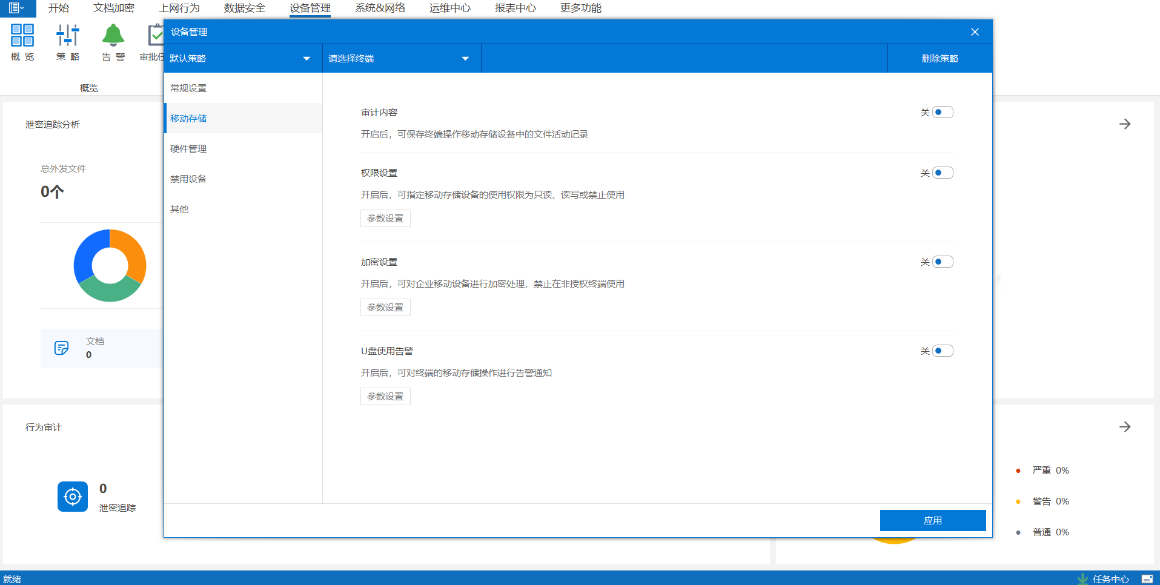Click the 删除策略 button
This screenshot has width=1160, height=585.
(x=940, y=59)
